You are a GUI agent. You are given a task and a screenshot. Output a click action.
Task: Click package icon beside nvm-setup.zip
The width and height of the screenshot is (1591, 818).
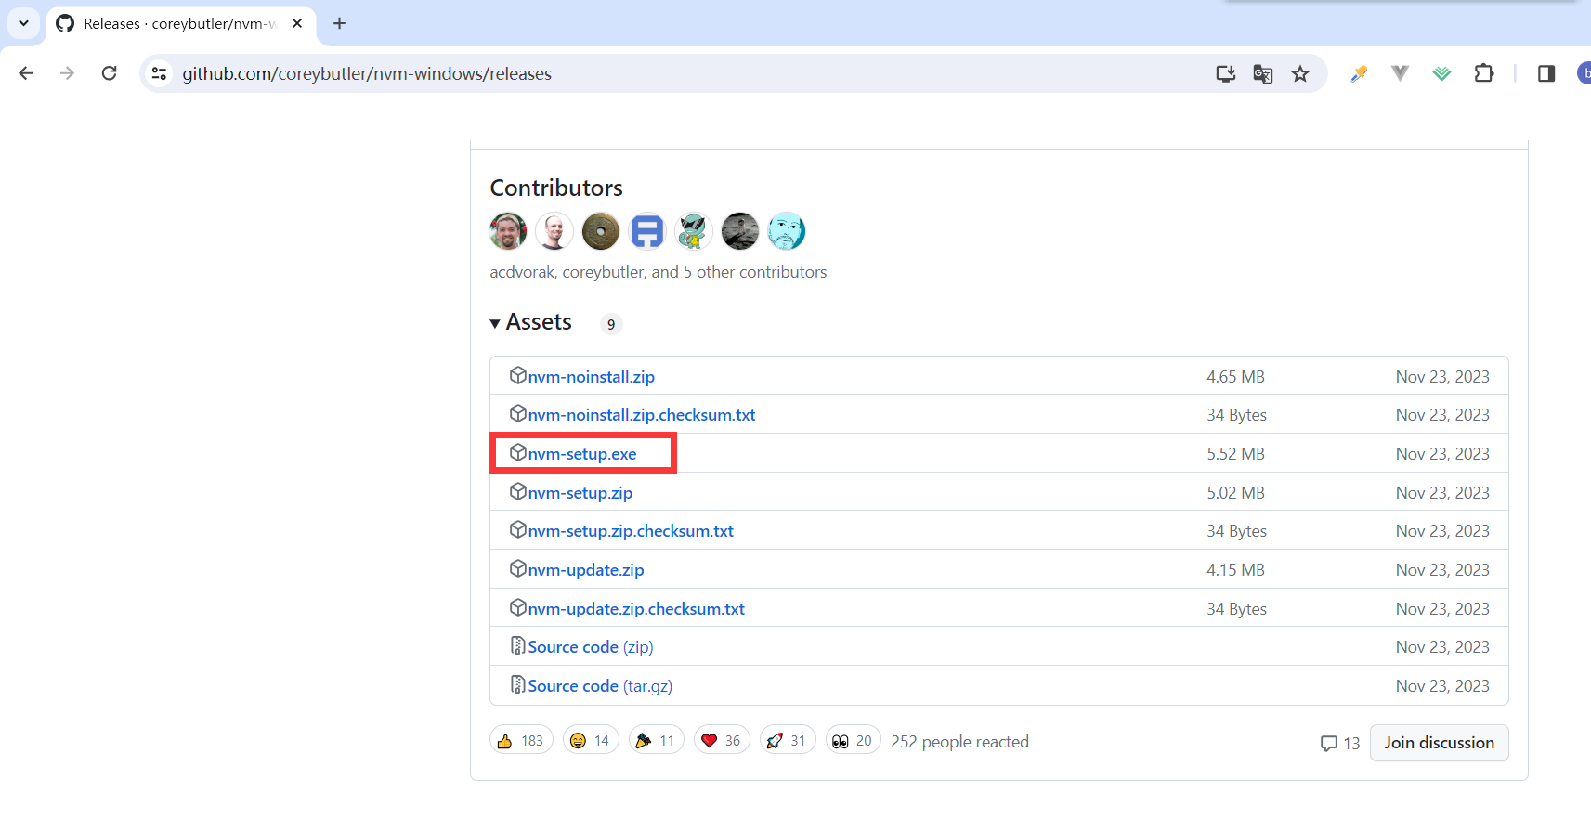click(518, 491)
